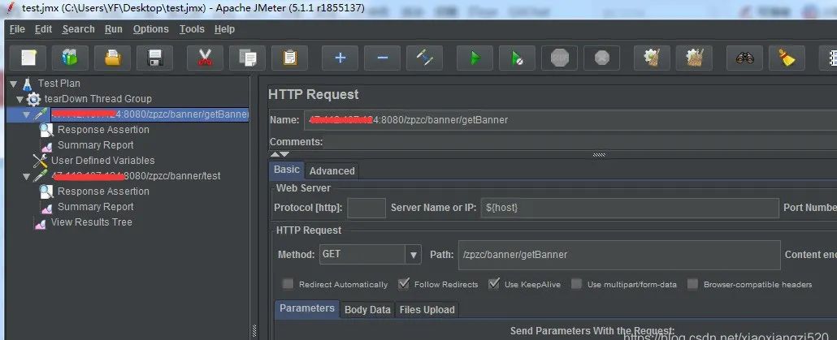This screenshot has width=837, height=340.
Task: Click the Paste clipboard icon
Action: tap(289, 58)
